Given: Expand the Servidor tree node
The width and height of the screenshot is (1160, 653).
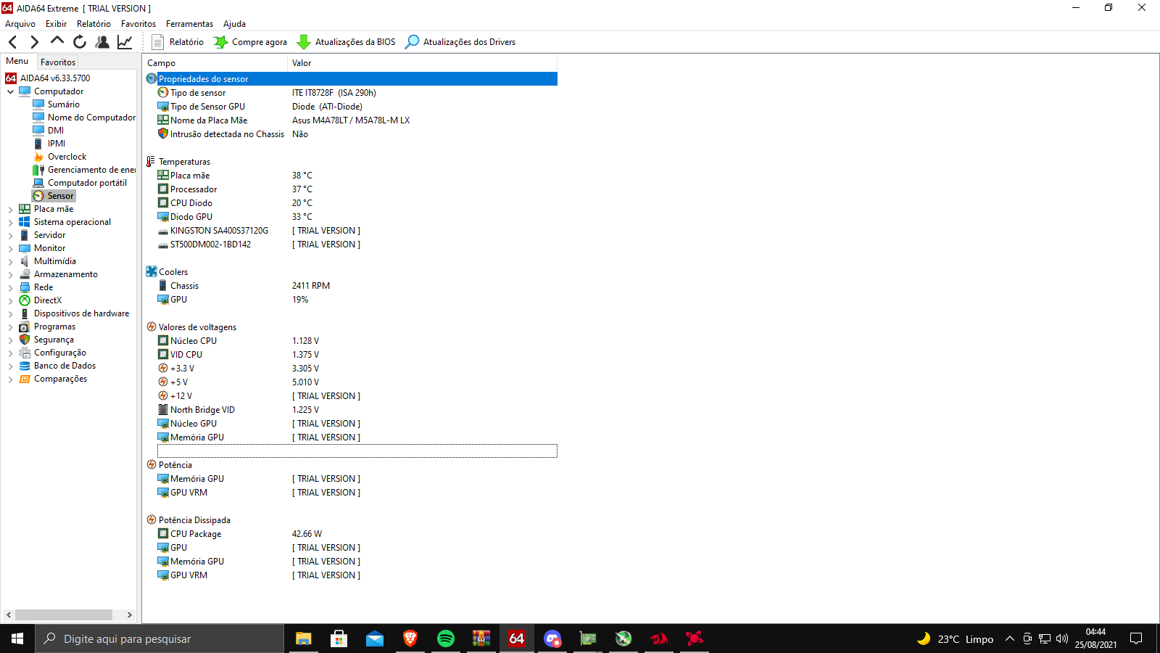Looking at the screenshot, I should click(10, 236).
